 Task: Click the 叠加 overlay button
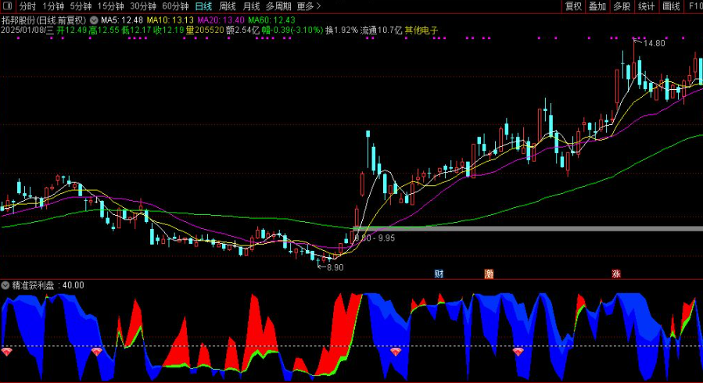pyautogui.click(x=597, y=6)
